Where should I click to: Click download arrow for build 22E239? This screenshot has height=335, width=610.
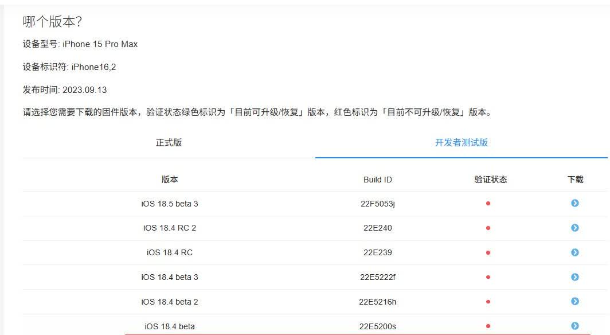[x=574, y=252]
